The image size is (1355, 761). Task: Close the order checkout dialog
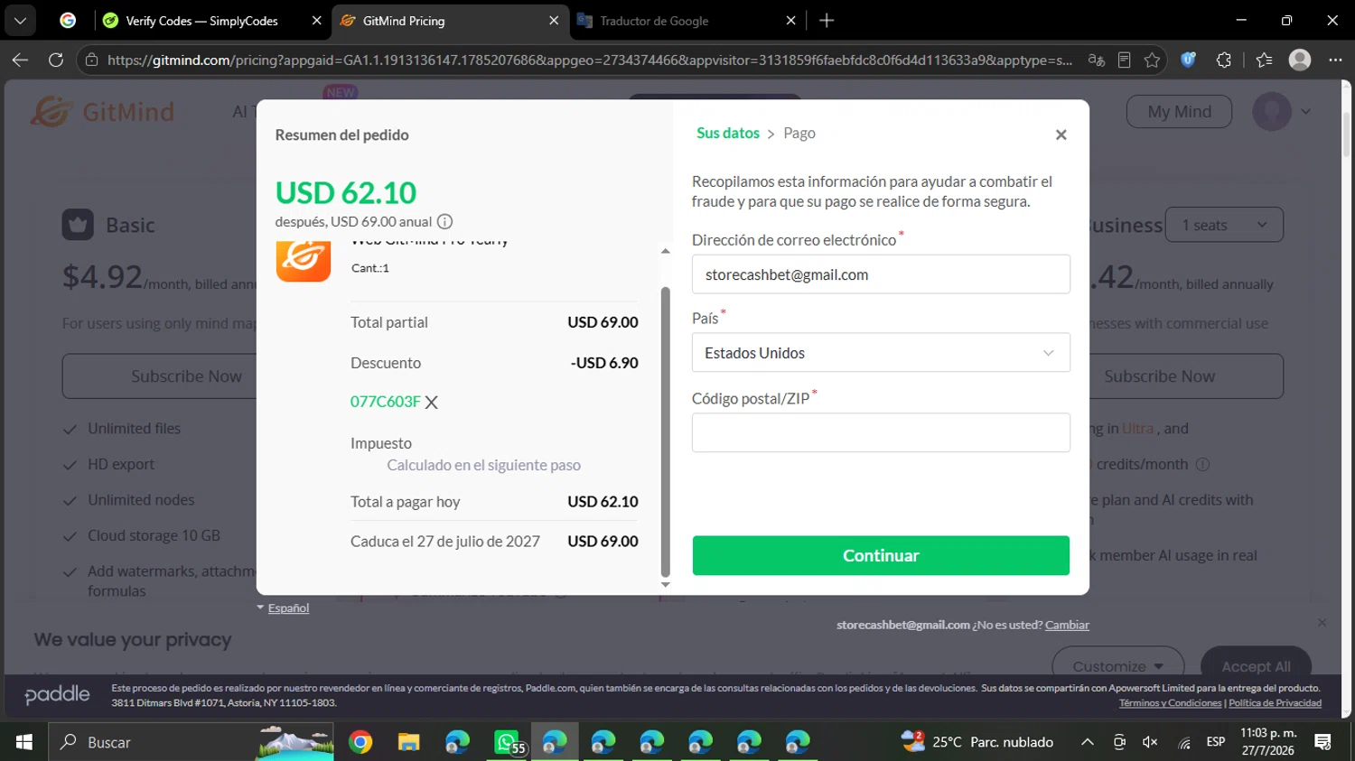pyautogui.click(x=1061, y=135)
